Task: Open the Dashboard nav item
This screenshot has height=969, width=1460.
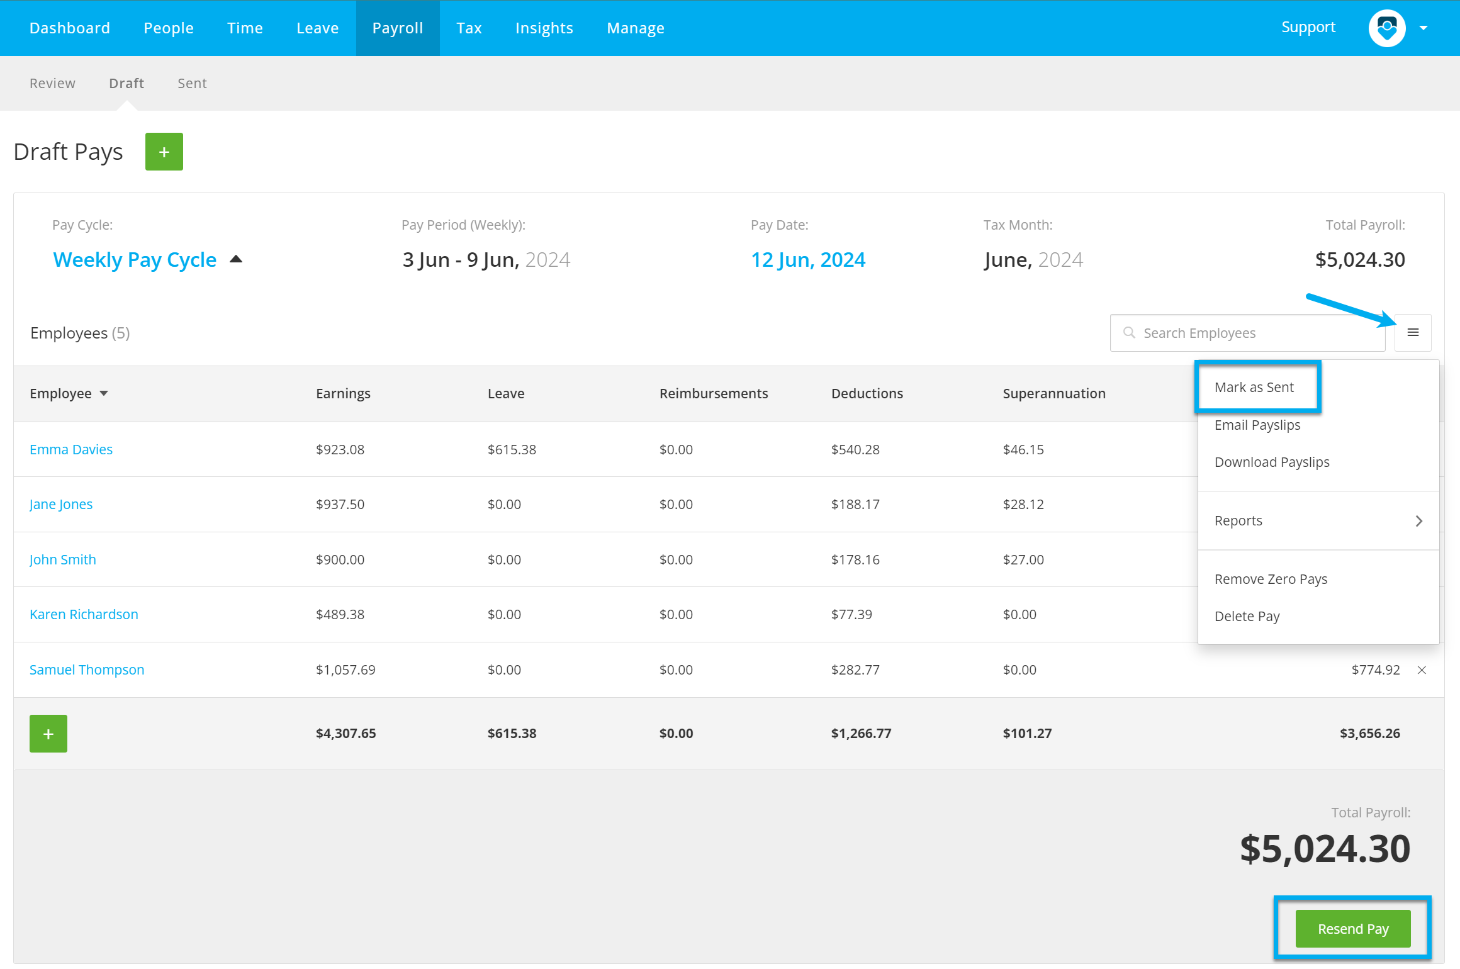Action: click(x=70, y=28)
